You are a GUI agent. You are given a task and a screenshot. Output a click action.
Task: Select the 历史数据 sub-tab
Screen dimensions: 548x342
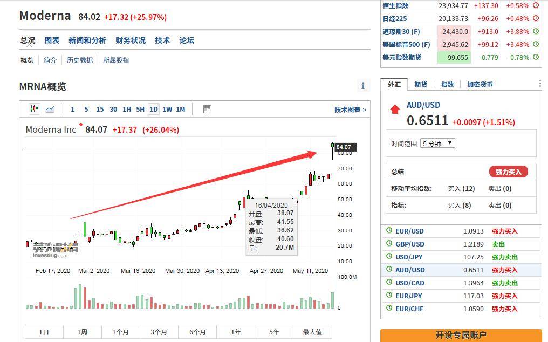pos(80,60)
